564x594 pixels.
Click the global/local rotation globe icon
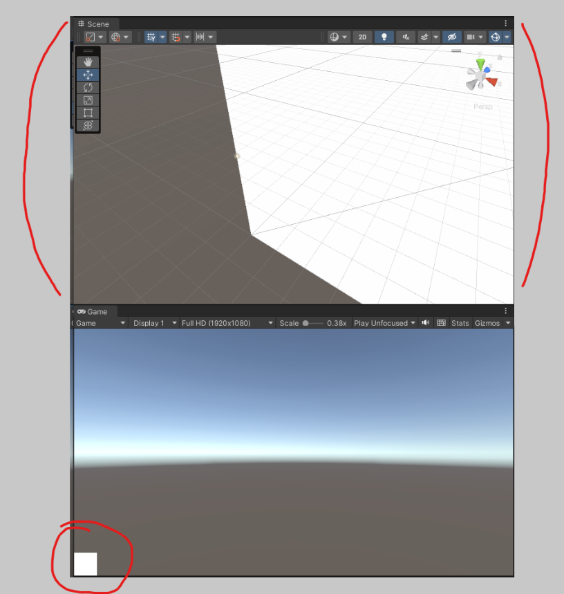(115, 37)
